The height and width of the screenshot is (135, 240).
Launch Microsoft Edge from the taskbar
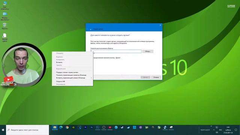pyautogui.click(x=61, y=127)
